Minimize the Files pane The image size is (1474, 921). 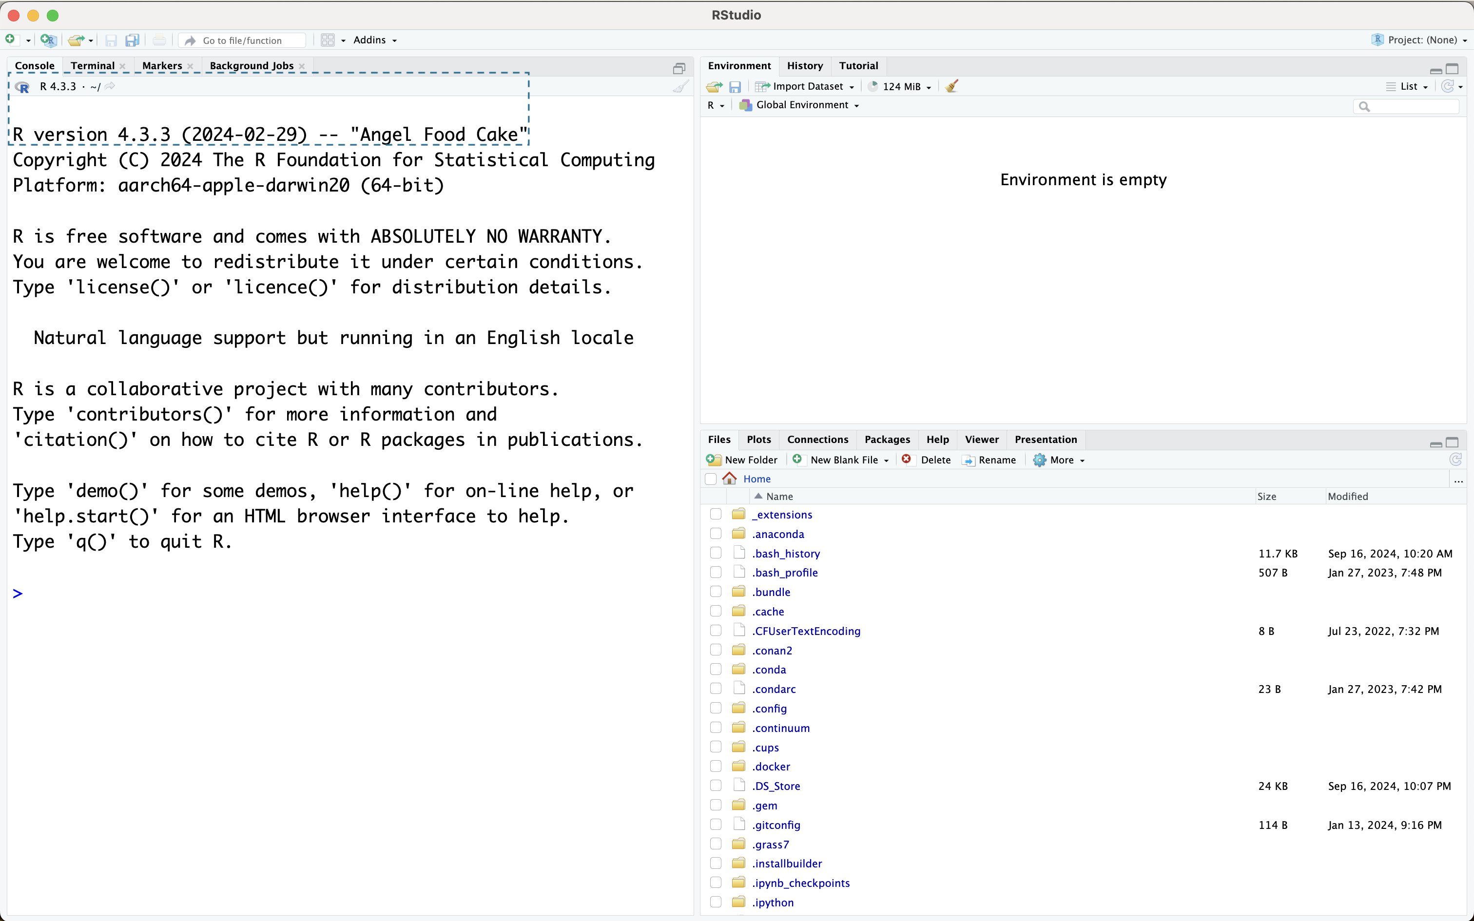[1435, 444]
